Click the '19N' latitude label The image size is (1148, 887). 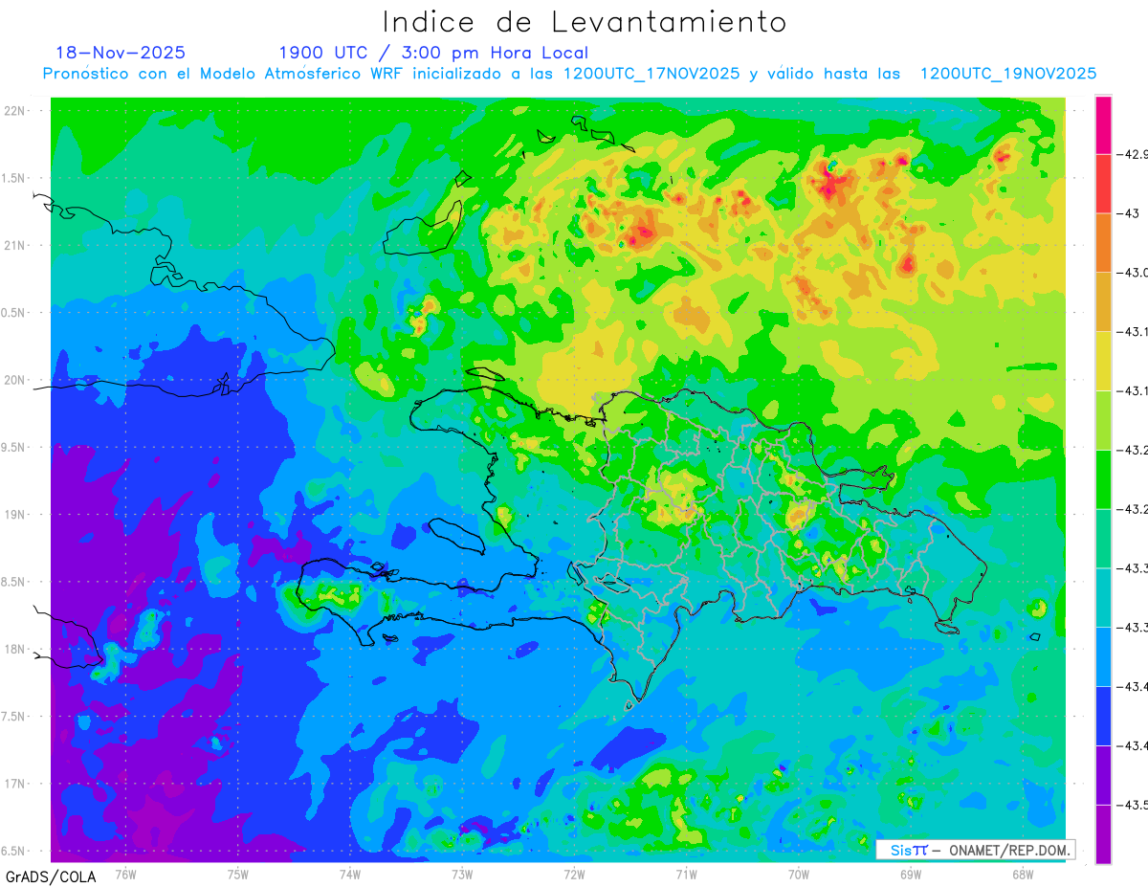[x=15, y=514]
